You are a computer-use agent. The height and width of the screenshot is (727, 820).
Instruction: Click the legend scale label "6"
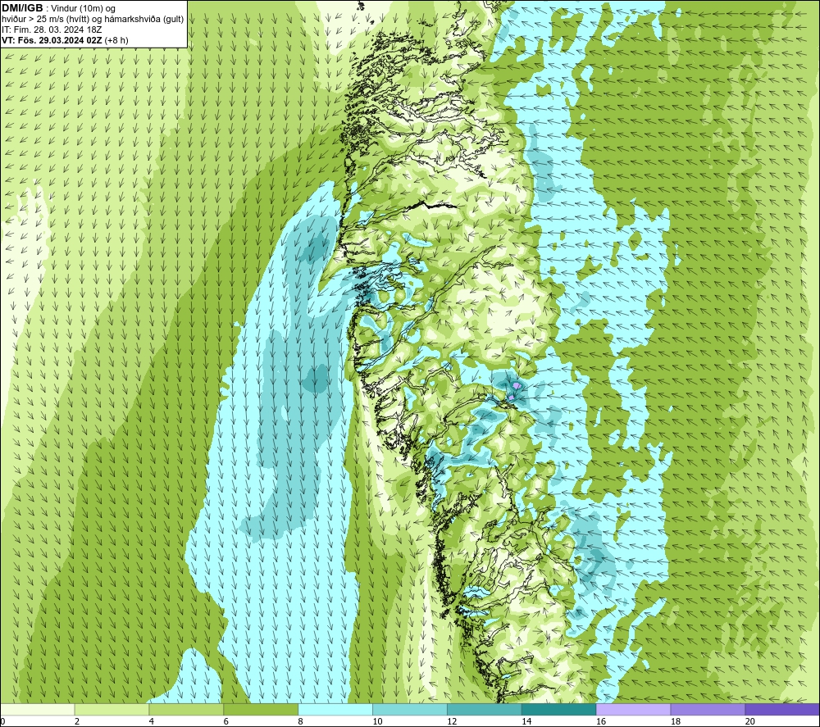pyautogui.click(x=226, y=721)
